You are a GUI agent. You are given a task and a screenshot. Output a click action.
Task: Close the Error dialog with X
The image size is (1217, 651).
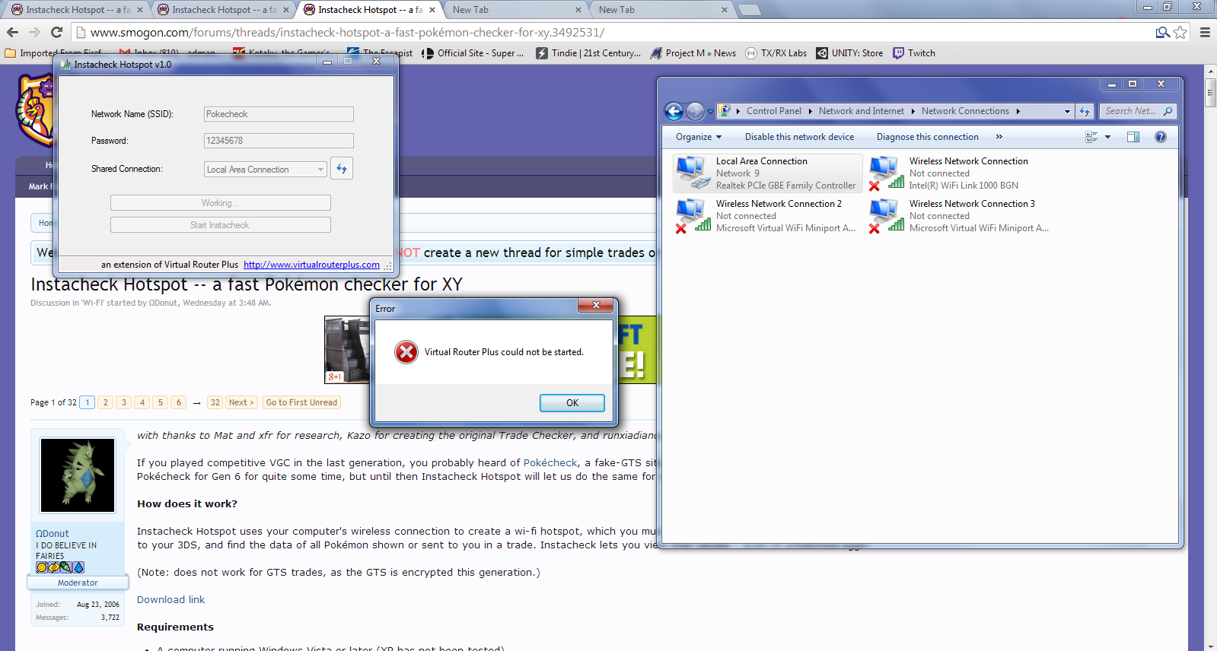pyautogui.click(x=596, y=305)
